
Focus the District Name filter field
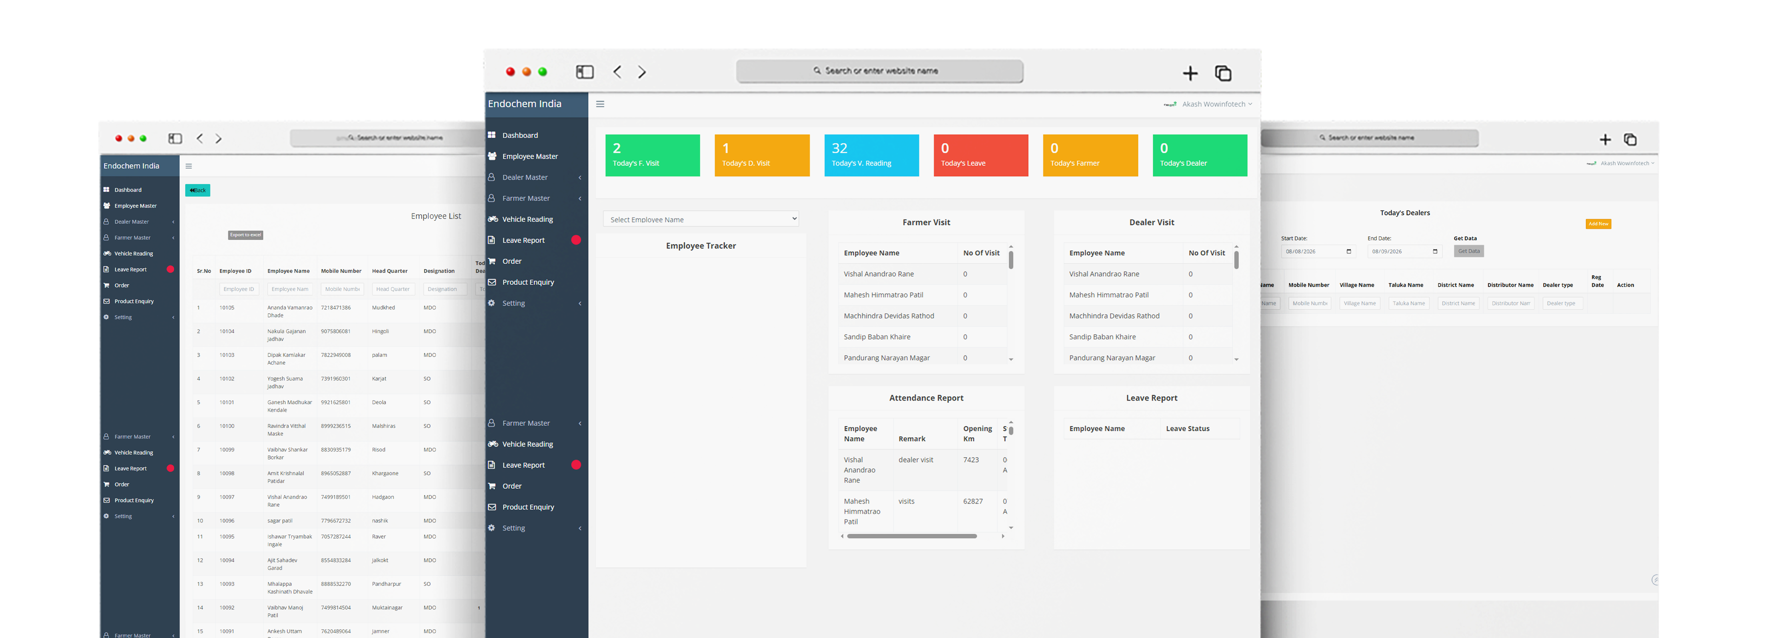[1459, 303]
